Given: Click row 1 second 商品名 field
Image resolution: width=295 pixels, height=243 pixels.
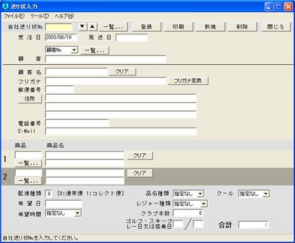Looking at the screenshot, I should click(85, 163).
